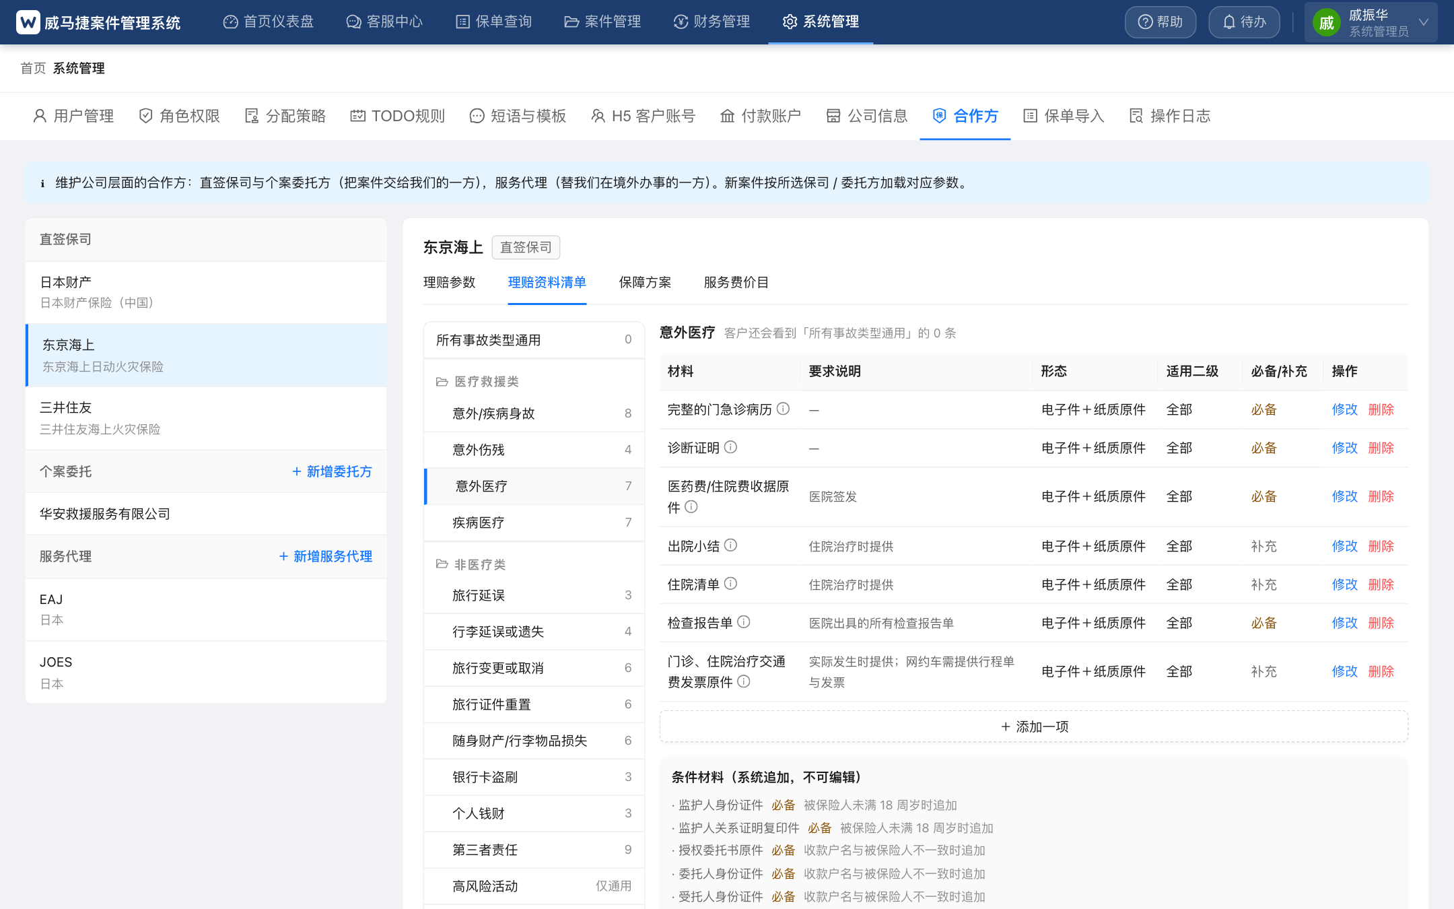Open the 待办 notifications button
Viewport: 1454px width, 909px height.
tap(1244, 22)
